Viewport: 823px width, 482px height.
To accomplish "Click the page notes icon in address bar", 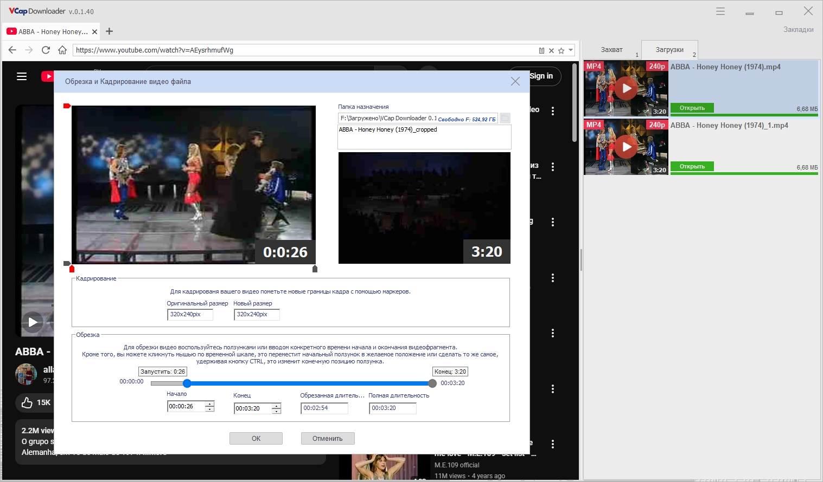I will 541,50.
